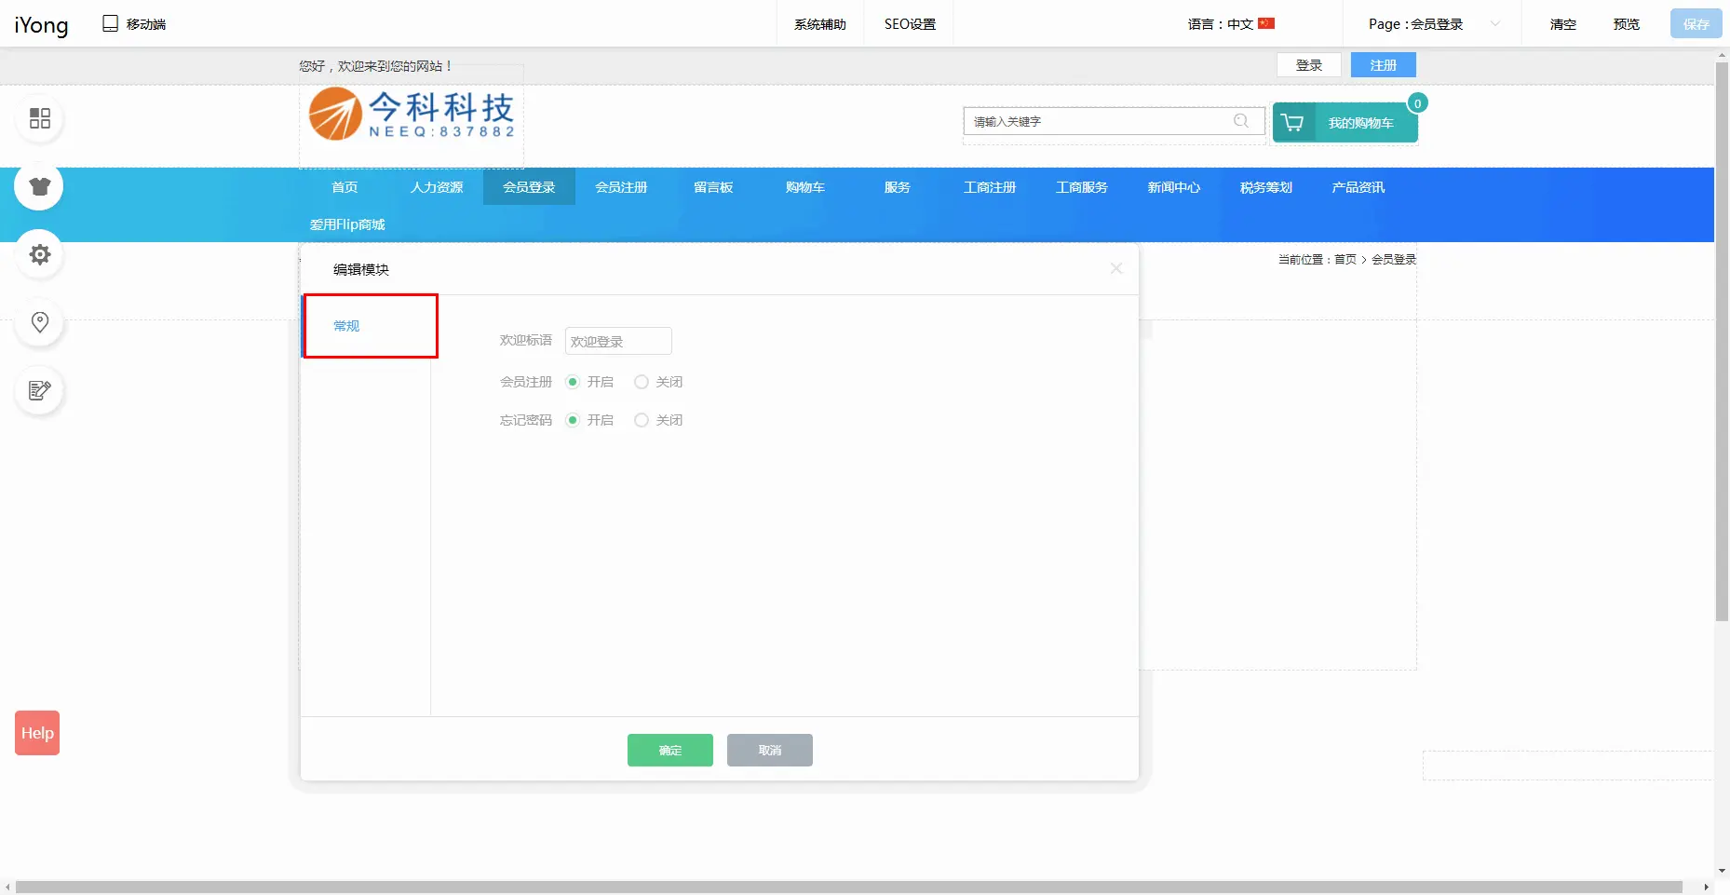Select the 常规 tab in dialog
The image size is (1730, 895).
click(346, 326)
